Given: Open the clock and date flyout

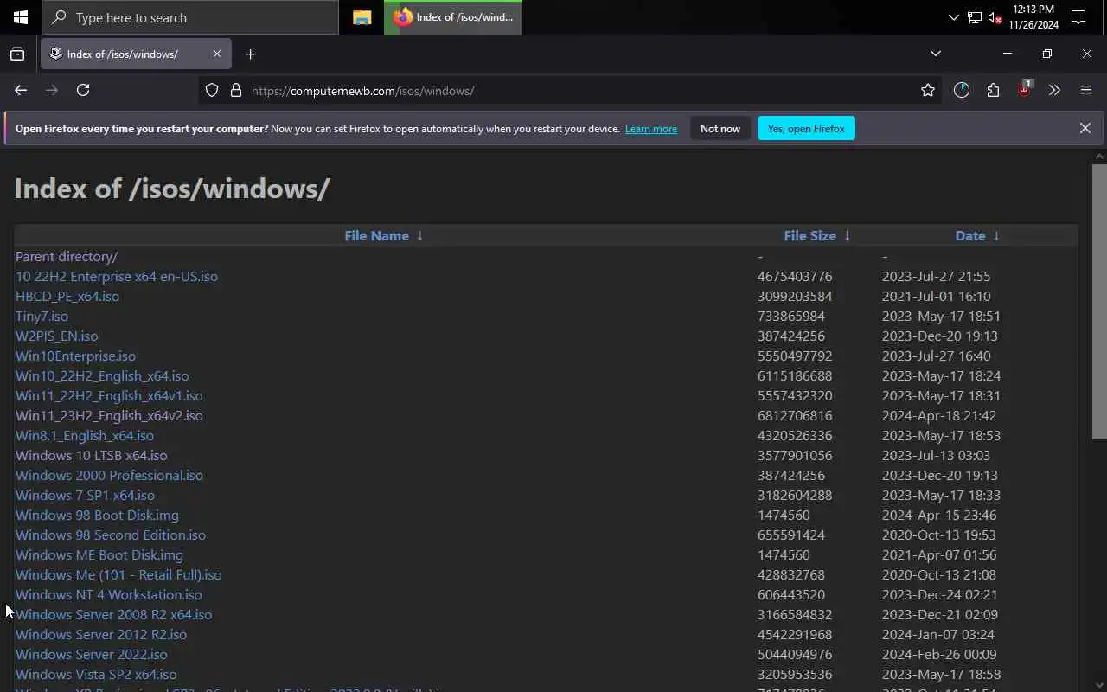Looking at the screenshot, I should click(x=1033, y=17).
